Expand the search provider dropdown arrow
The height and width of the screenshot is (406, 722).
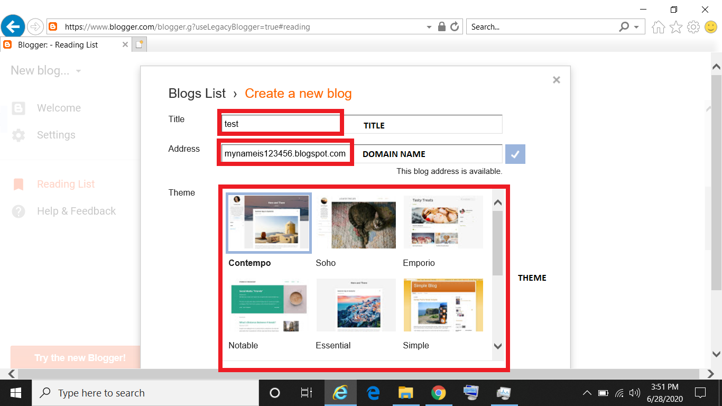coord(636,27)
